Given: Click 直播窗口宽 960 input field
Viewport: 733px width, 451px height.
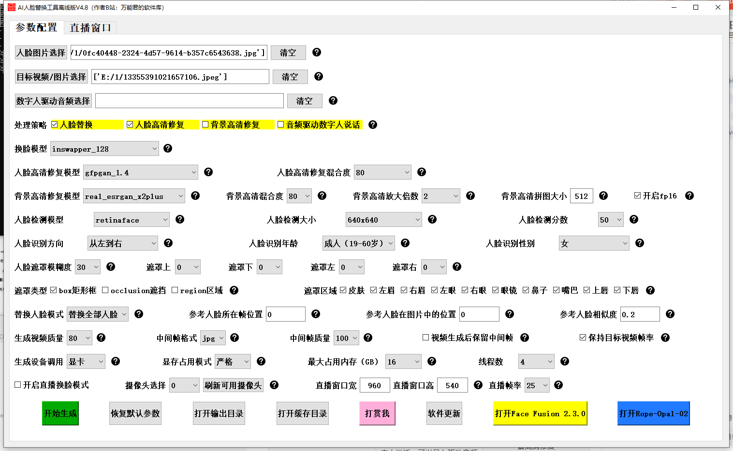Looking at the screenshot, I should (375, 385).
